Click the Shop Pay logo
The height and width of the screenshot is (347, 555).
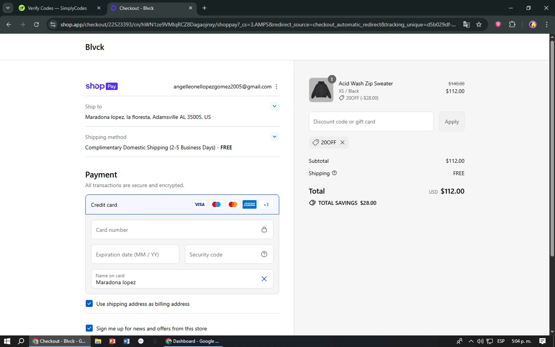(x=101, y=86)
